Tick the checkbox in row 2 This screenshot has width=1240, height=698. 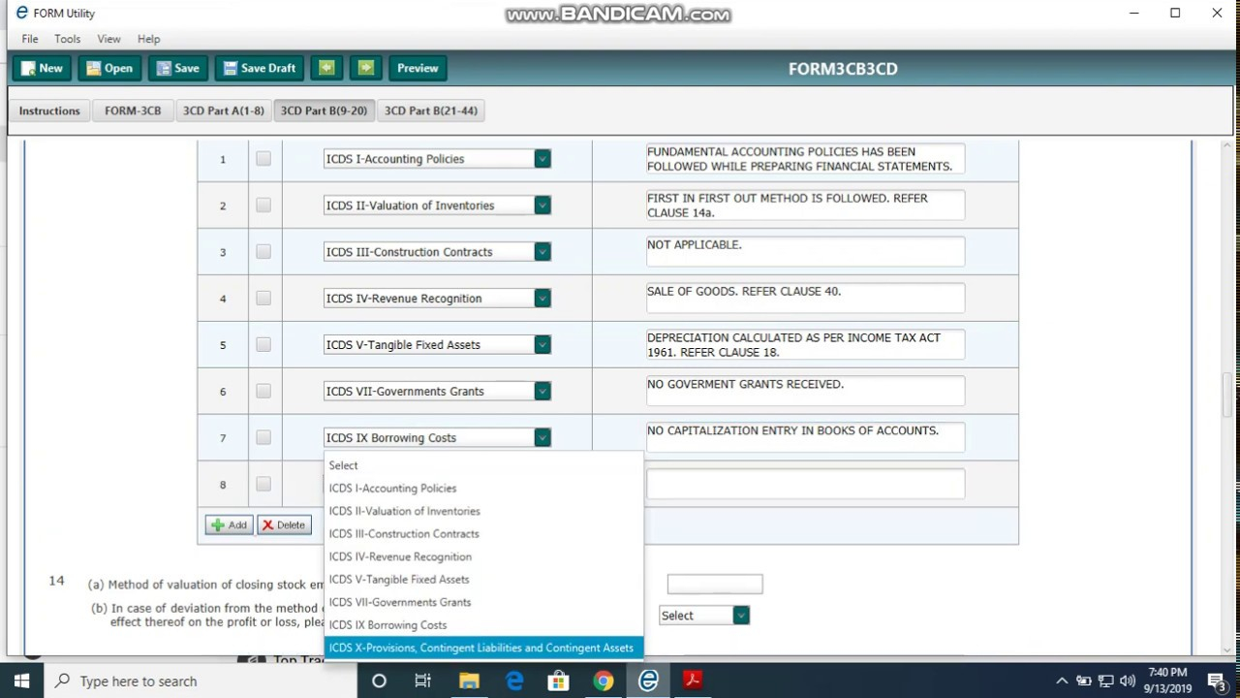[x=263, y=206]
